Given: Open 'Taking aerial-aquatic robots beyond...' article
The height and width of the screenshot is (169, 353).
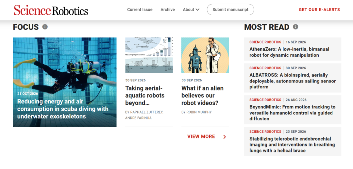Looking at the screenshot, I should (x=145, y=96).
